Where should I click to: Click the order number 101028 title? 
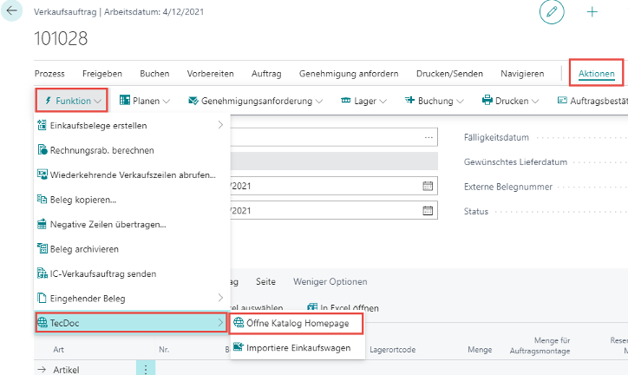[61, 38]
